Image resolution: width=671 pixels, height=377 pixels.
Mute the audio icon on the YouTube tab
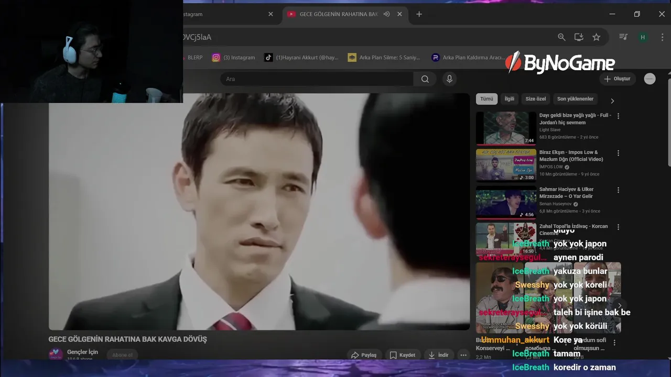click(x=387, y=14)
